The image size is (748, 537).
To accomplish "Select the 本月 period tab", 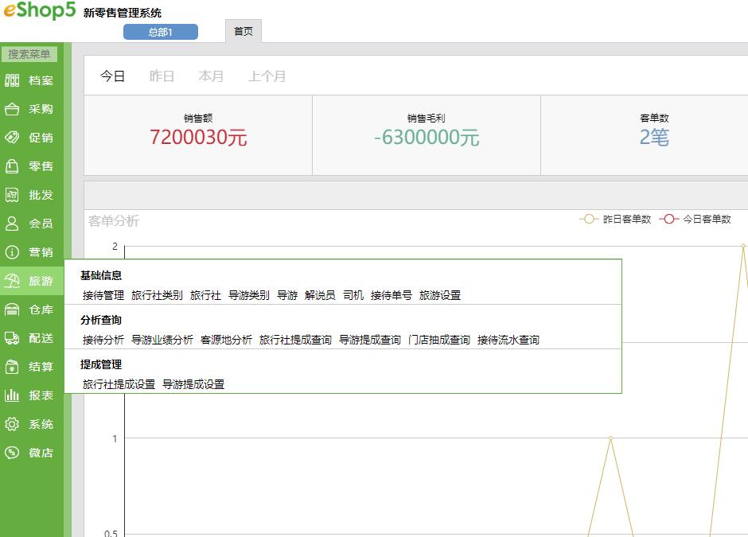I will 211,76.
